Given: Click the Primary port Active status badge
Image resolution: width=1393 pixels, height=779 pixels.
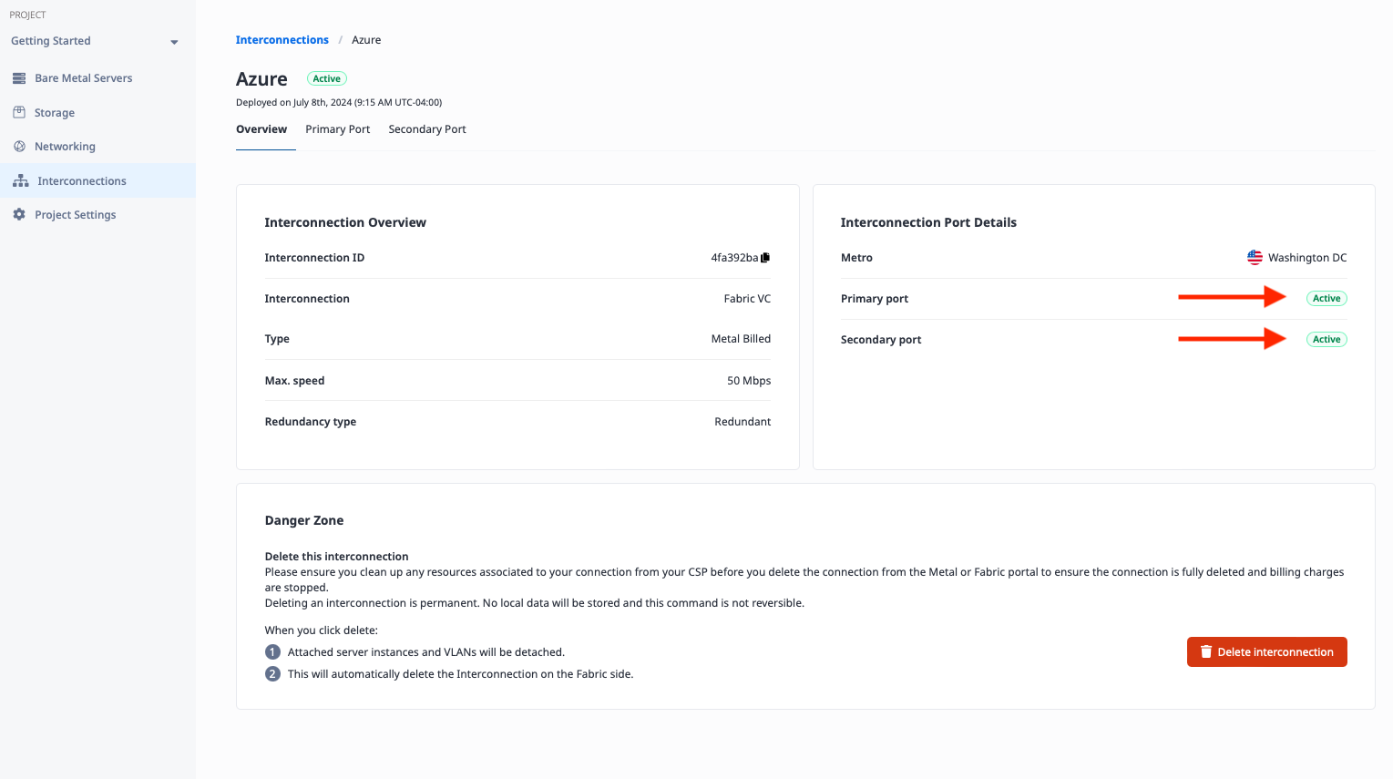Looking at the screenshot, I should point(1326,298).
